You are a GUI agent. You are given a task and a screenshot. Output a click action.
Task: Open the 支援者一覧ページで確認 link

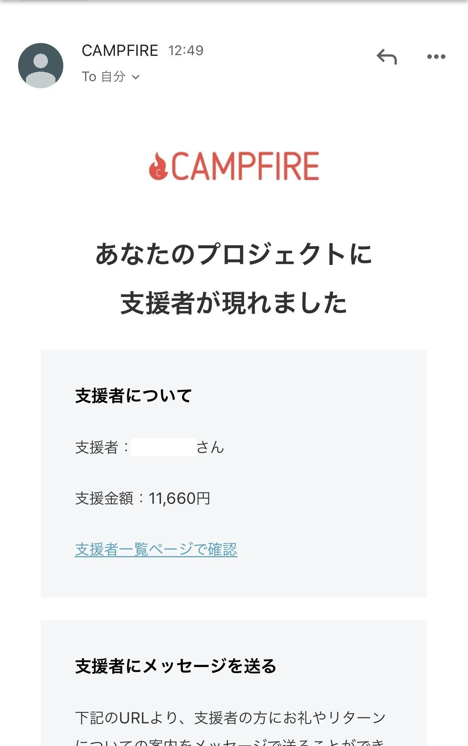pyautogui.click(x=156, y=549)
